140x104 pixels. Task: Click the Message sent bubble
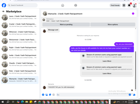point(53,30)
